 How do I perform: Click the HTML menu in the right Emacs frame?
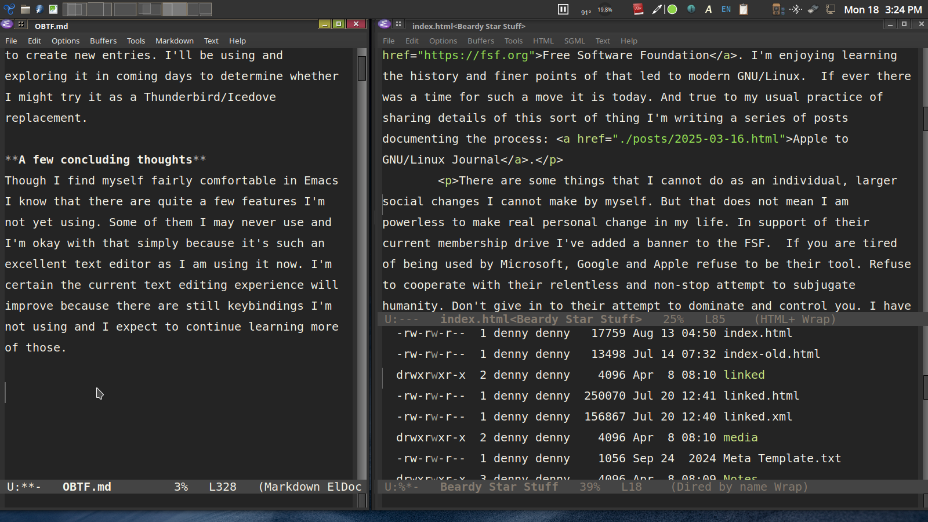tap(543, 41)
